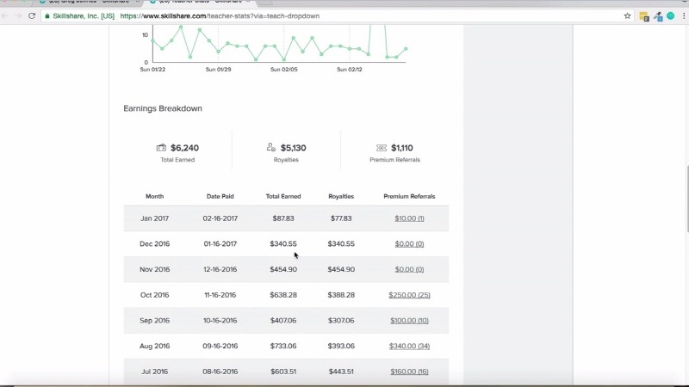
Task: Click the $87.83 total earned cell
Action: click(x=283, y=218)
